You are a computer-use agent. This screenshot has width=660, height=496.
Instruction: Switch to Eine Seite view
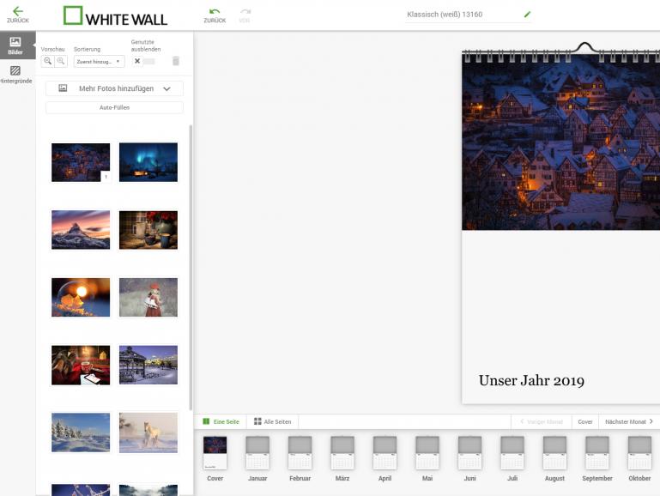pos(221,421)
